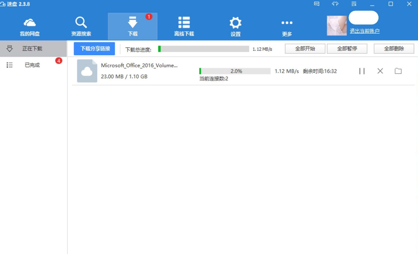This screenshot has width=418, height=254.
Task: Select the 下载 download tab
Action: point(132,26)
